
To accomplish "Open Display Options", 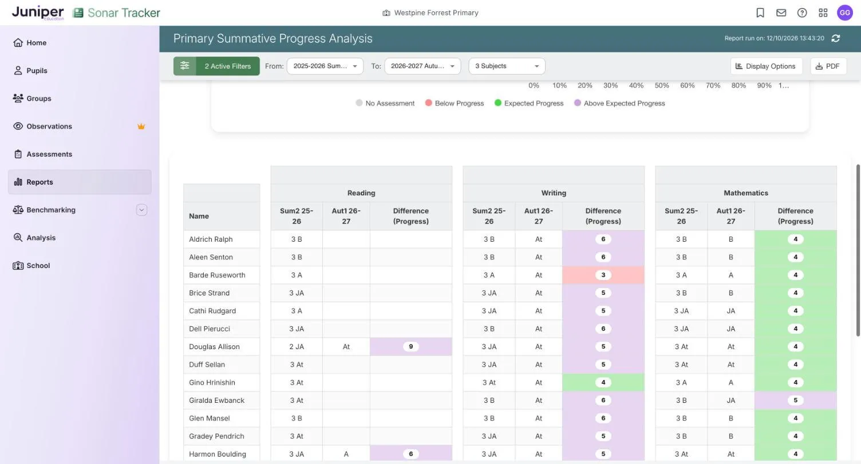I will pos(766,66).
